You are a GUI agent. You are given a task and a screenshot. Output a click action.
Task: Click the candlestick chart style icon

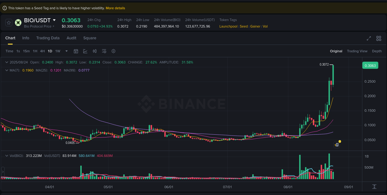[95, 51]
